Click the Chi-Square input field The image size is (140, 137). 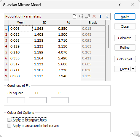(16, 100)
